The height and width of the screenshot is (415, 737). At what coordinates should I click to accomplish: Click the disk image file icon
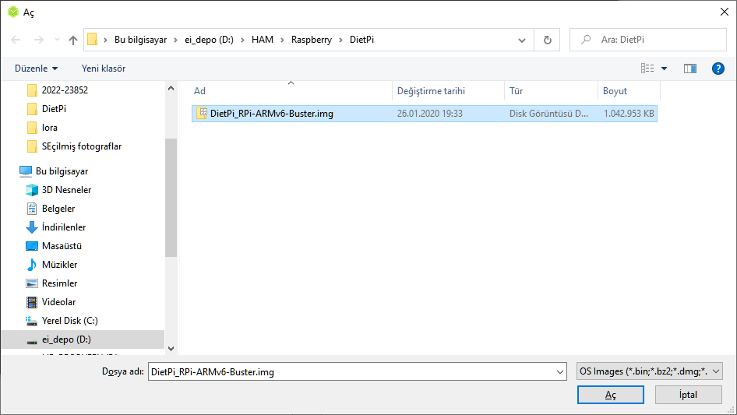tap(202, 113)
